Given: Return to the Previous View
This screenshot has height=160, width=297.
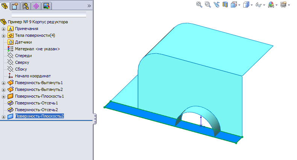Looking at the screenshot, I should click(x=217, y=5).
